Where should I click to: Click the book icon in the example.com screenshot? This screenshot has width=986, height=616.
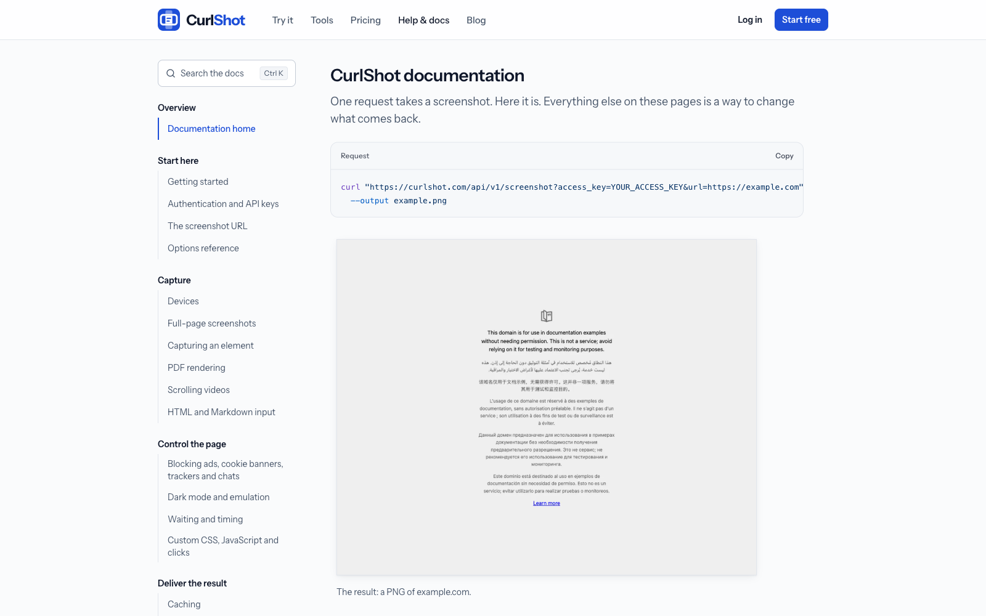tap(547, 316)
